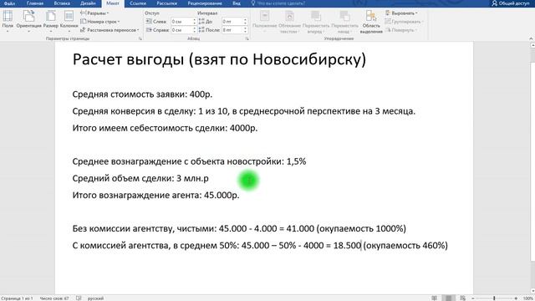Click the Справа right indent icon
The width and height of the screenshot is (535, 301).
(x=149, y=30)
